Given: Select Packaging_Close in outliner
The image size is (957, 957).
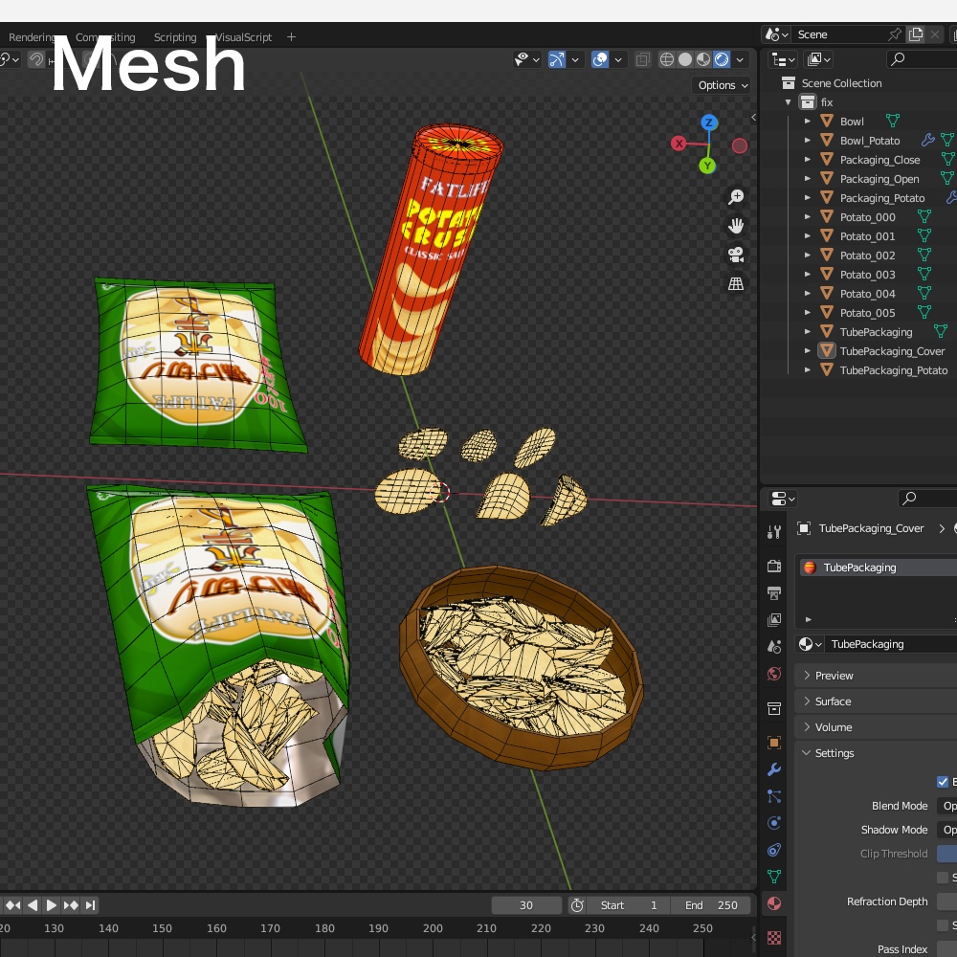Looking at the screenshot, I should click(x=879, y=159).
